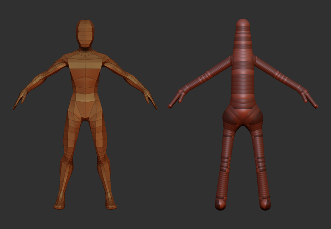
Task: Click the mesh figure's hand nearest the center
Action: pos(150,99)
